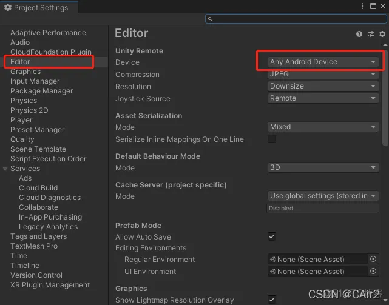Click the scrollbar up arrow
389x305 pixels.
click(x=385, y=45)
